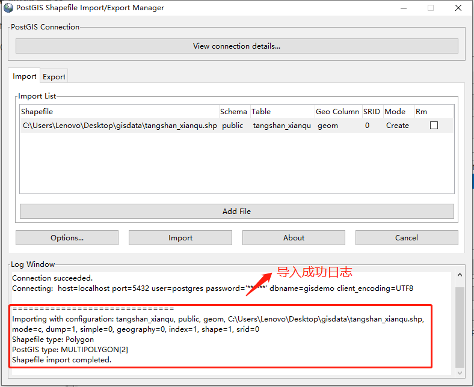Click the Geo Column cell showing geom

[328, 126]
